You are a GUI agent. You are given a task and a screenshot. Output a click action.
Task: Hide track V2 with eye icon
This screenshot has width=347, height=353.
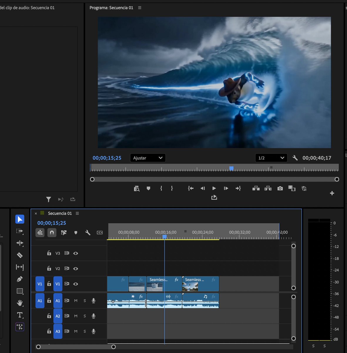pyautogui.click(x=76, y=269)
